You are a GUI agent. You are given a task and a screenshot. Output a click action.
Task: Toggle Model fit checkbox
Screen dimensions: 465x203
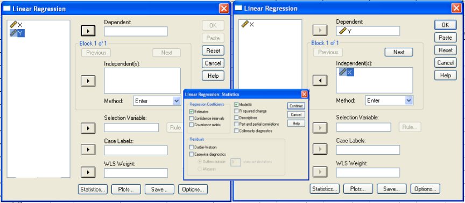click(236, 105)
